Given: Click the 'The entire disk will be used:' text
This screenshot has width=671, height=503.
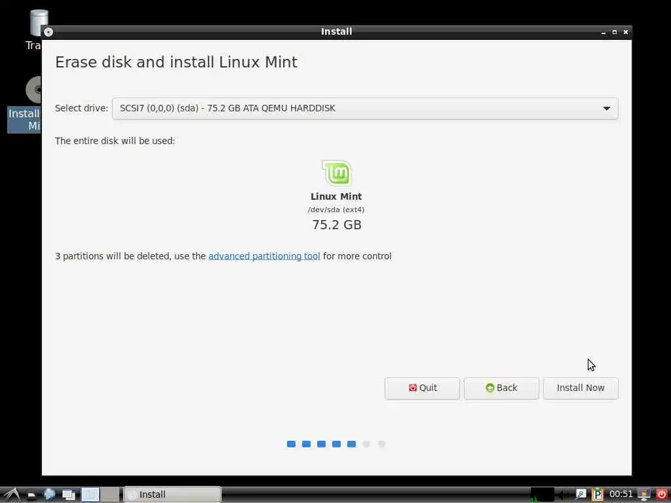Looking at the screenshot, I should coord(115,141).
